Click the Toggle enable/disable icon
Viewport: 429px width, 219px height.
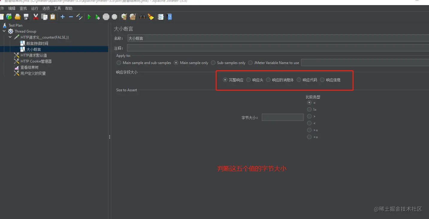tap(79, 17)
